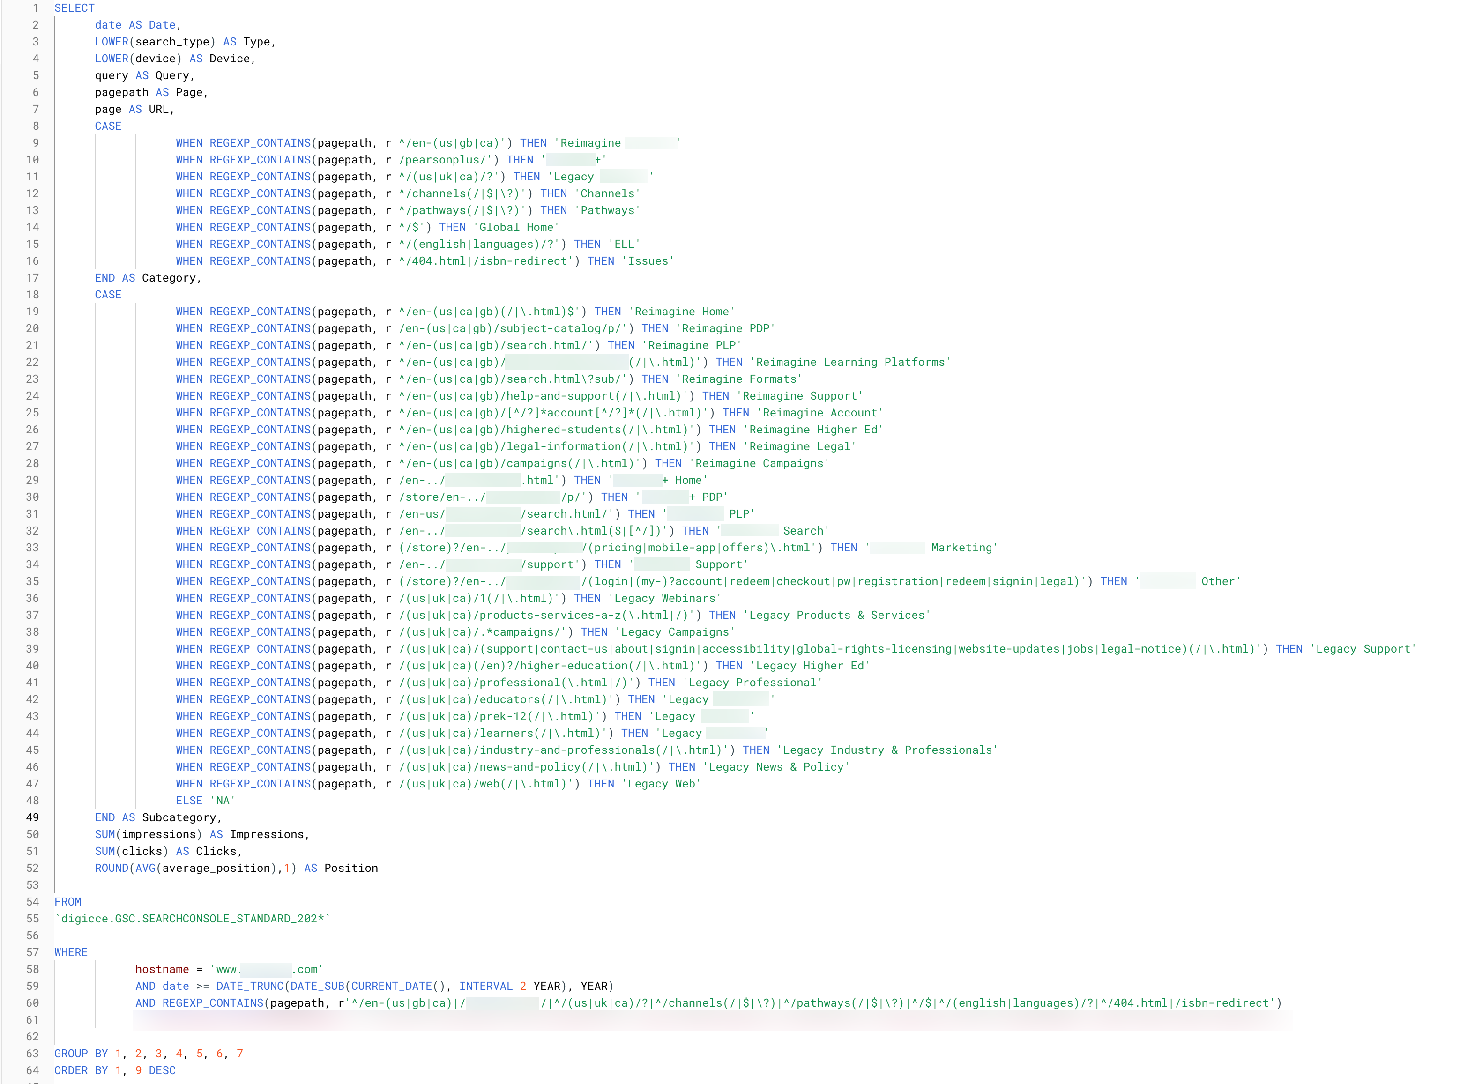Click the 'Legacy Webinars' string literal
This screenshot has height=1084, width=1460.
665,598
